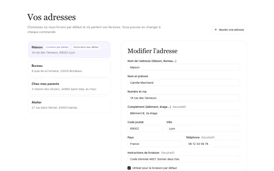Open the Pays field showing France
Screen dimensions: 274x171
coord(154,144)
